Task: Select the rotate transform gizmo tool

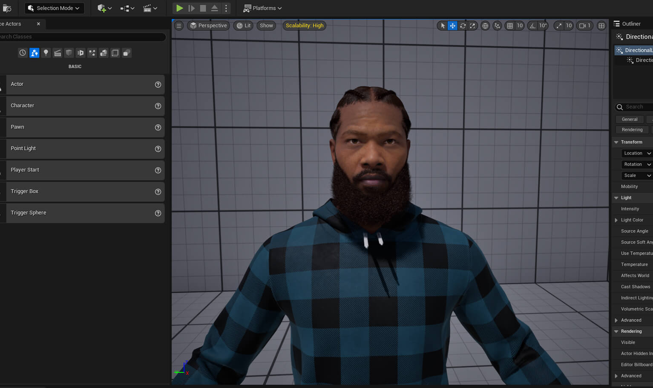Action: click(x=463, y=26)
